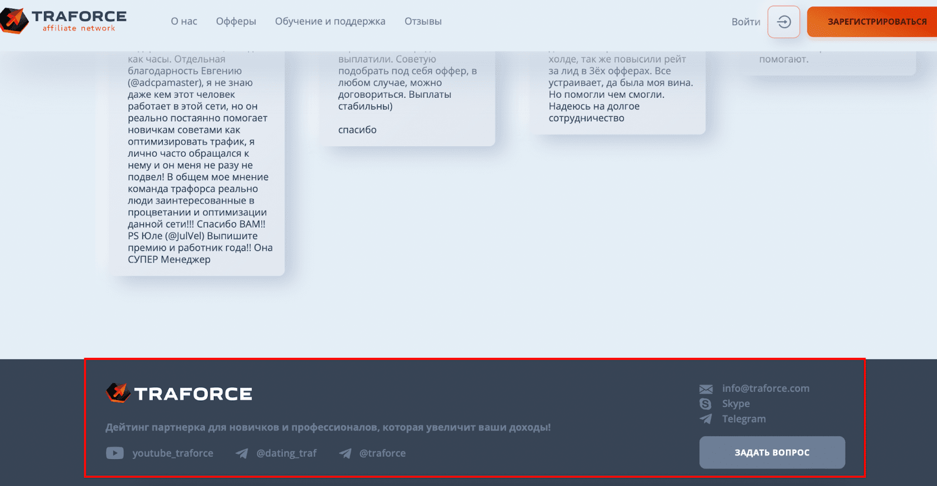Image resolution: width=937 pixels, height=486 pixels.
Task: Click the Traforce logo in the footer
Action: [x=179, y=393]
